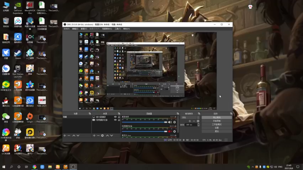Open NBA 2K21 desktop shortcut
The image size is (303, 170).
[x=42, y=102]
